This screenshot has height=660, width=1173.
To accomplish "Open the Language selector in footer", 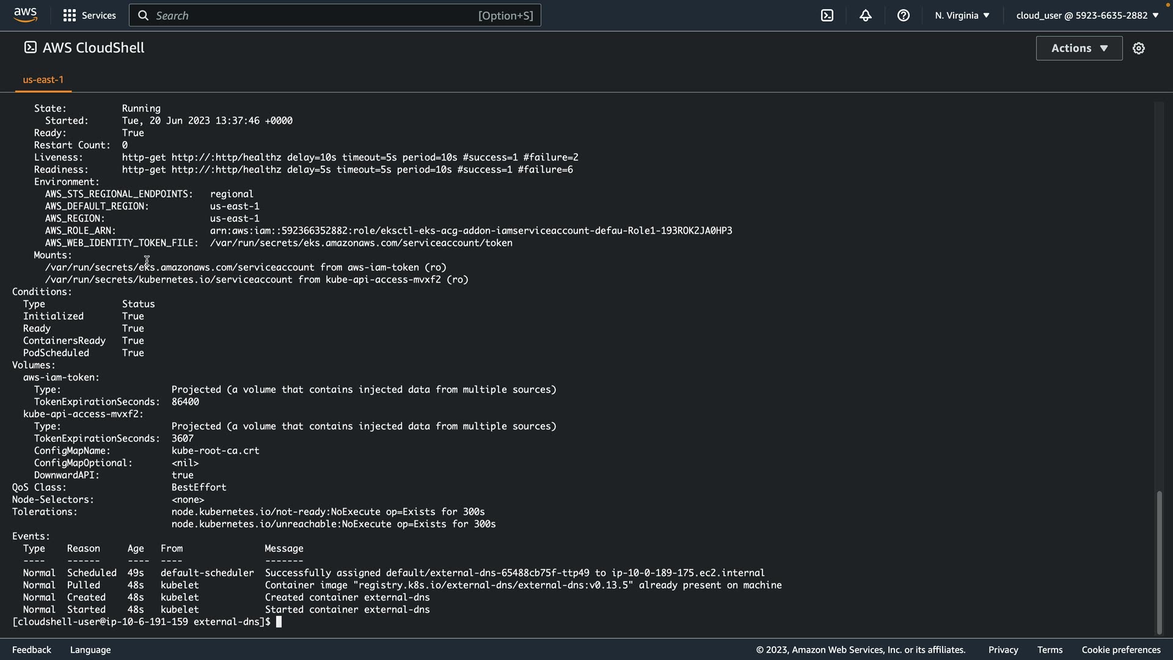I will point(90,650).
